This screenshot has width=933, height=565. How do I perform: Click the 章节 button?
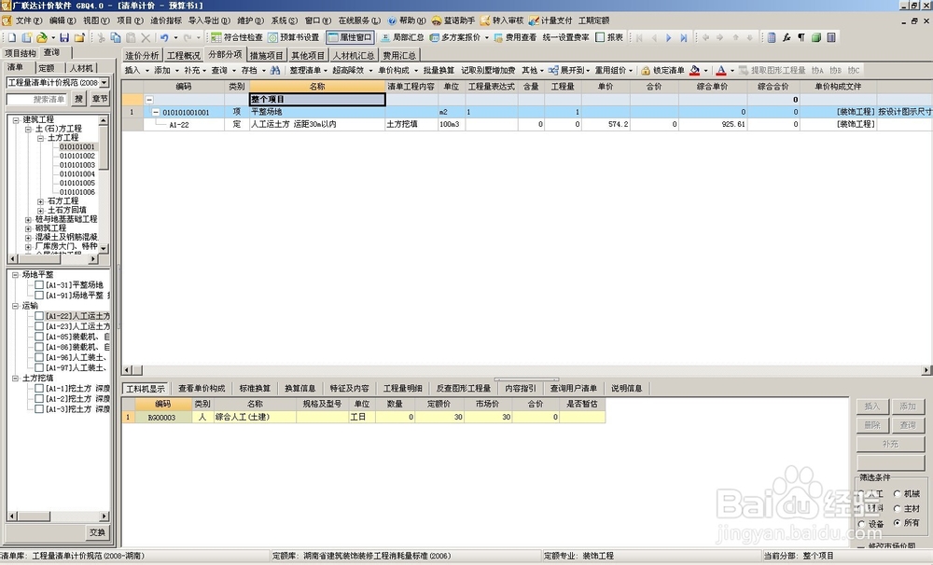point(100,99)
